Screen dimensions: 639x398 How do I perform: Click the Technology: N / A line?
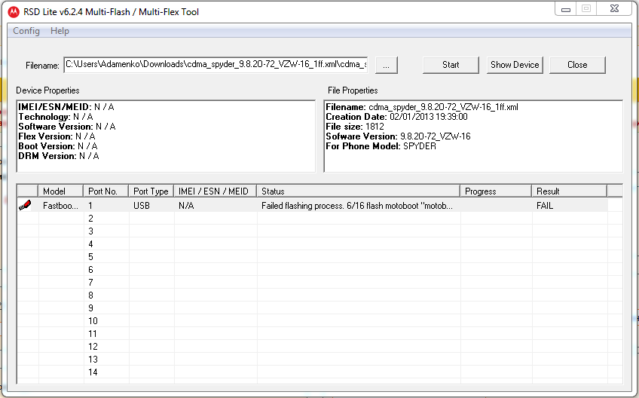(x=56, y=117)
